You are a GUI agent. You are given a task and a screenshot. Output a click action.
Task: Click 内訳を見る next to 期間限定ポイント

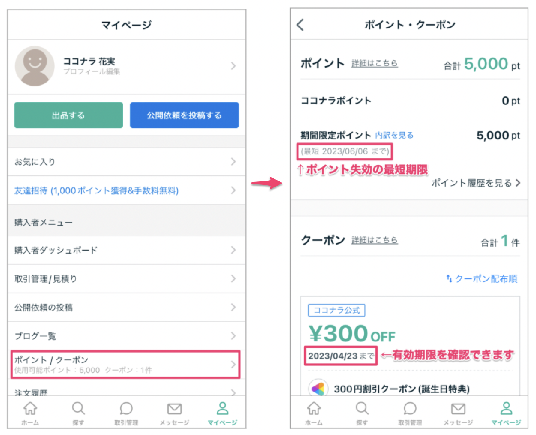click(394, 135)
